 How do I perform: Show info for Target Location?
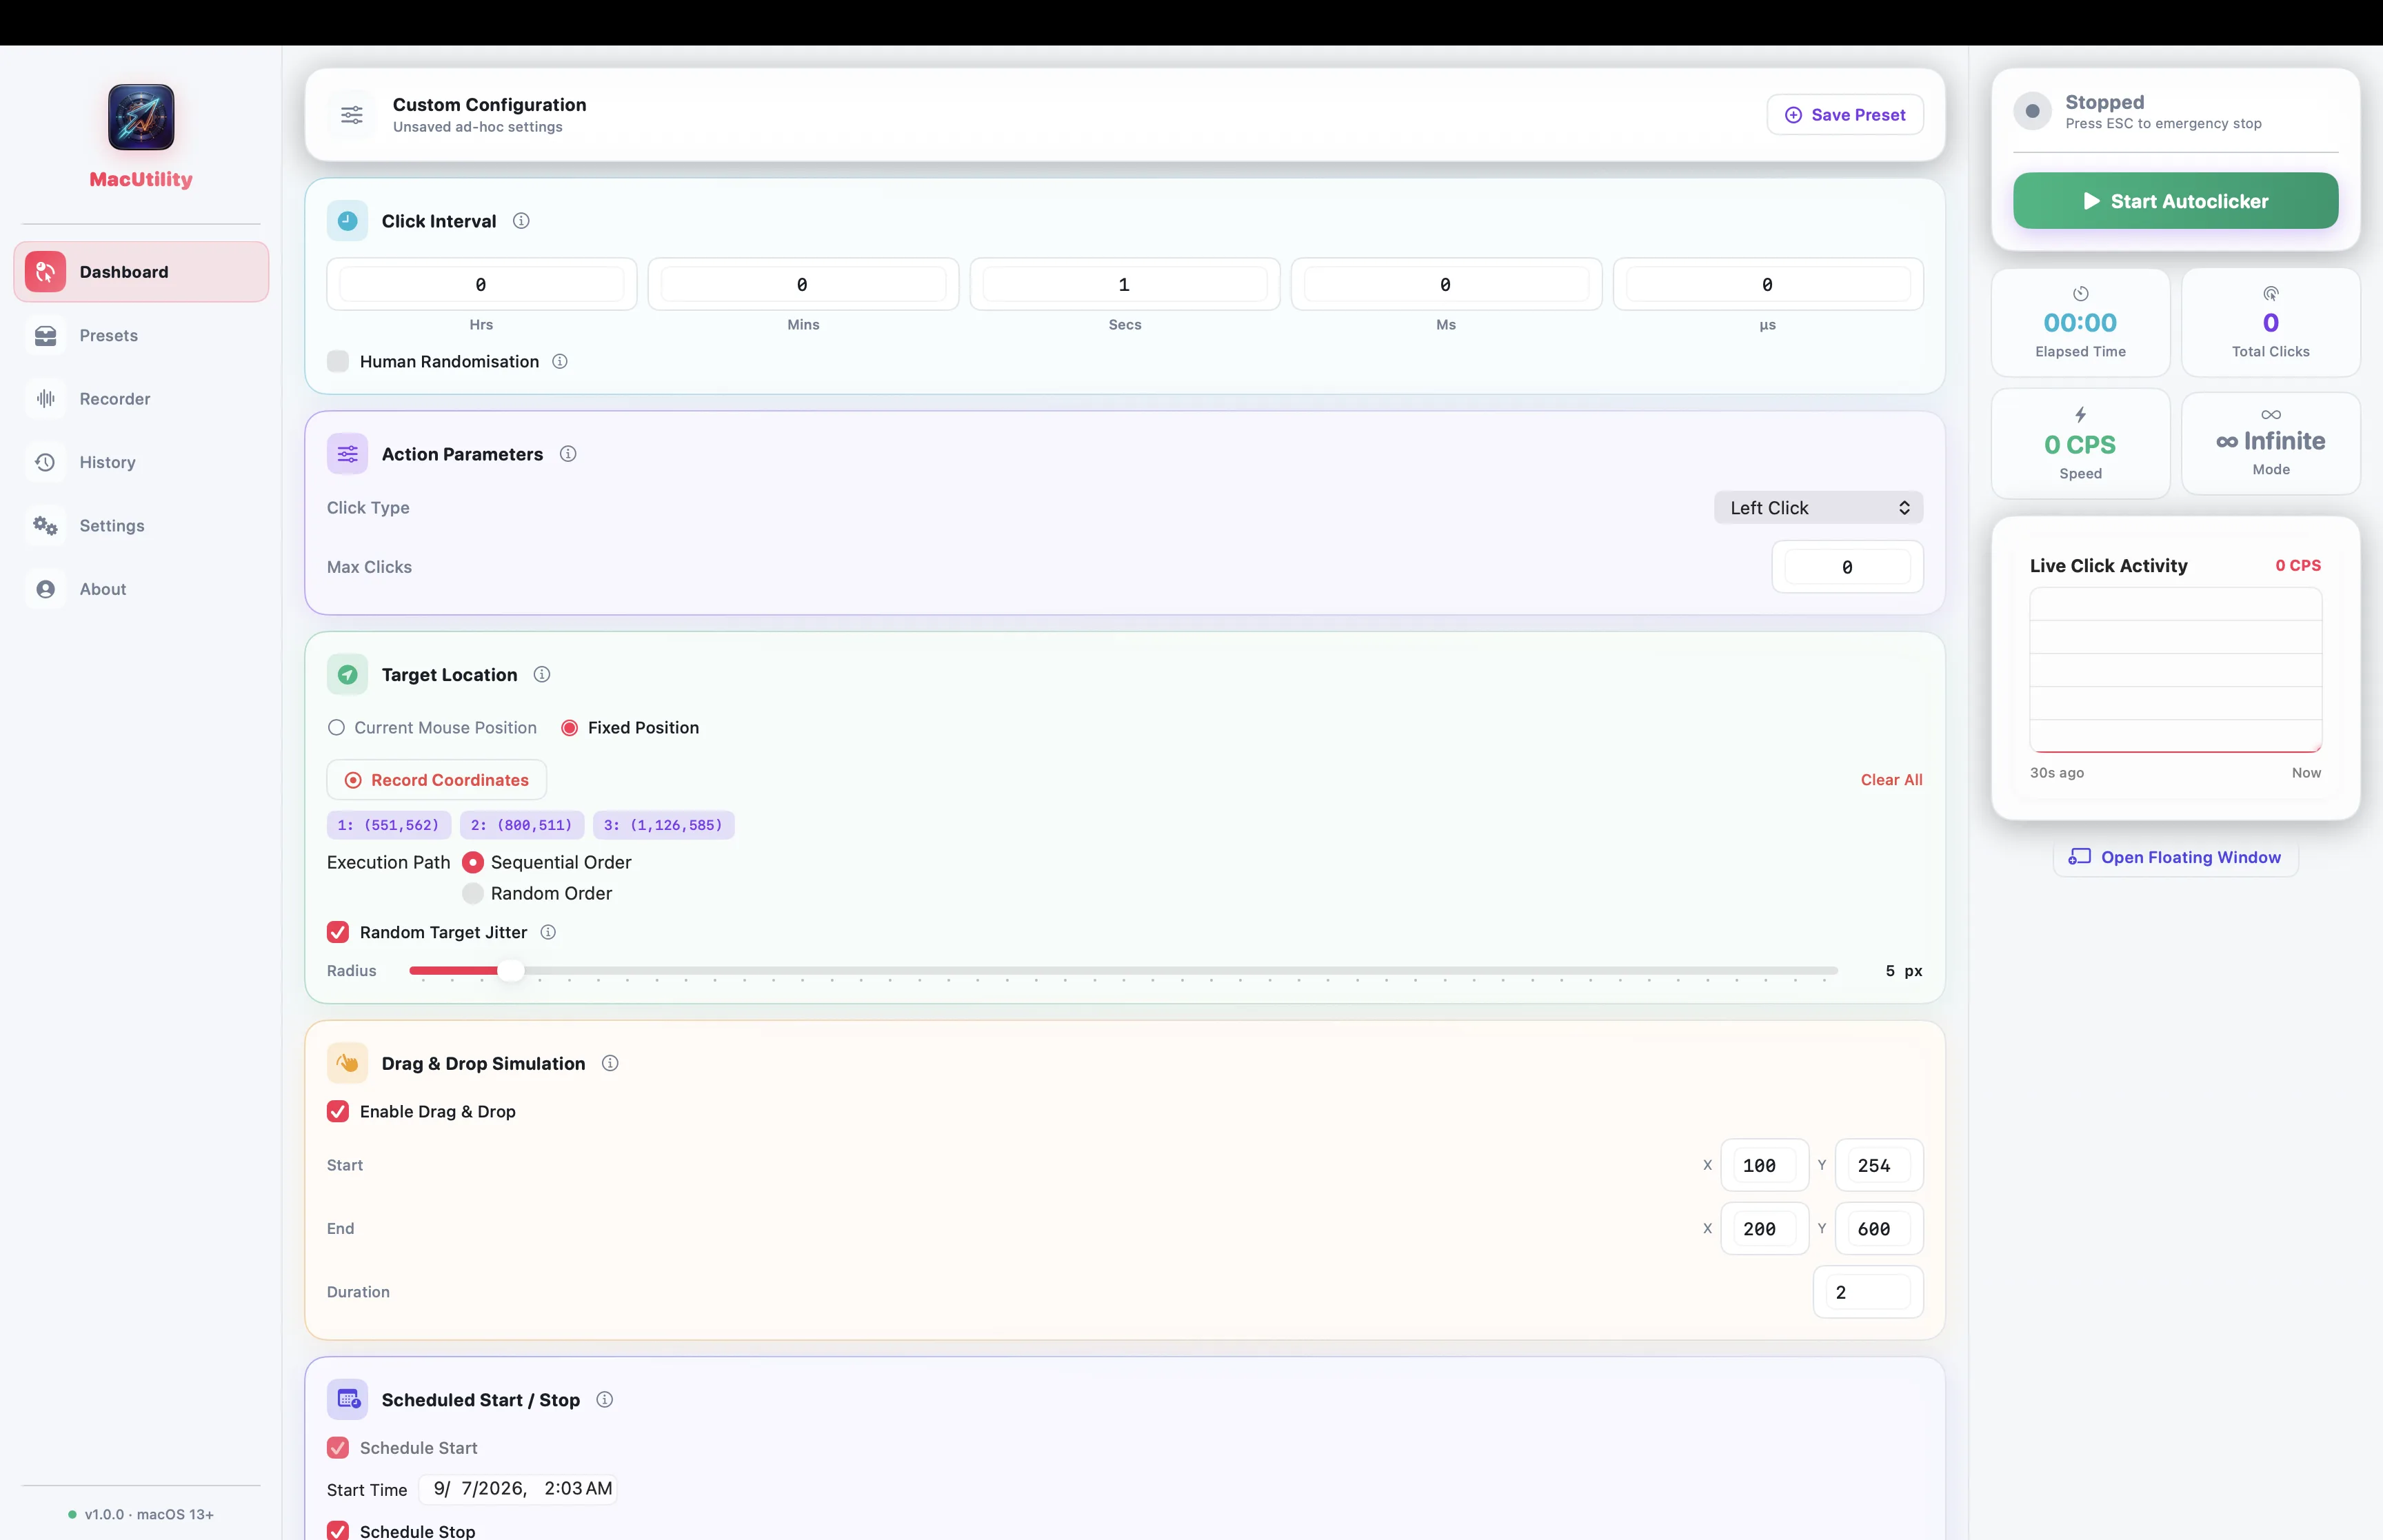click(542, 675)
